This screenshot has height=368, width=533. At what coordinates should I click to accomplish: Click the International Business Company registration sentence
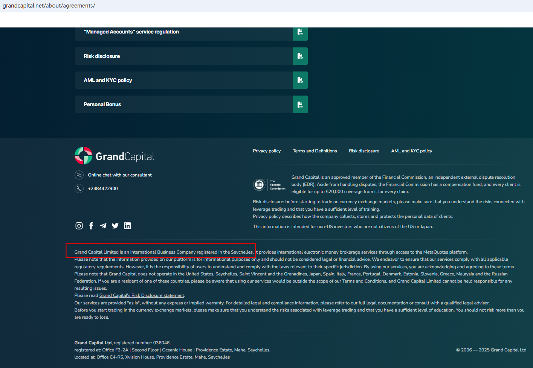164,252
